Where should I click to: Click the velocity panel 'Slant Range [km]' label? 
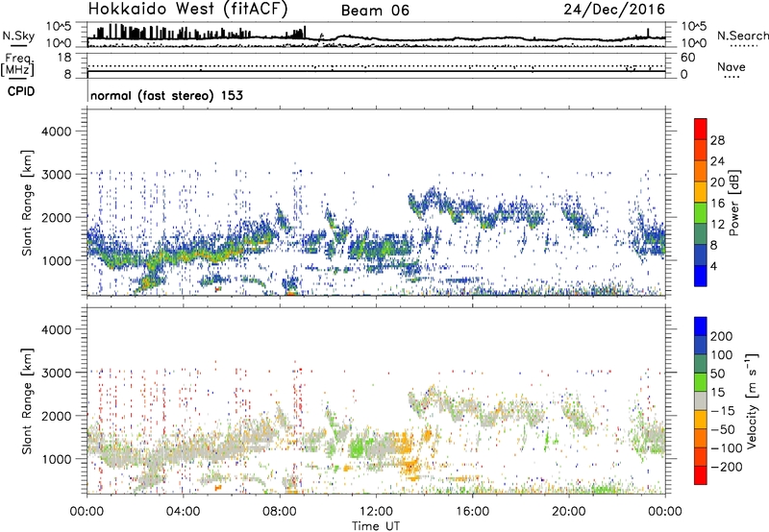[x=27, y=401]
